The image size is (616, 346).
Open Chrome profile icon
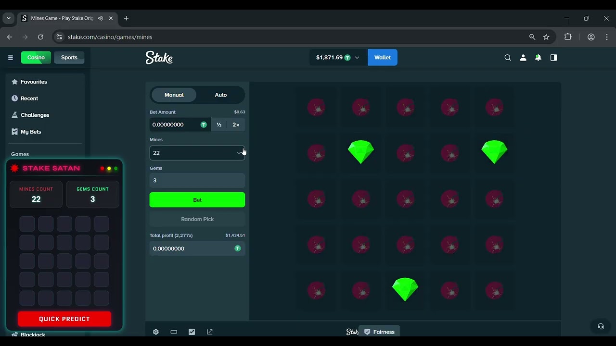pos(591,37)
